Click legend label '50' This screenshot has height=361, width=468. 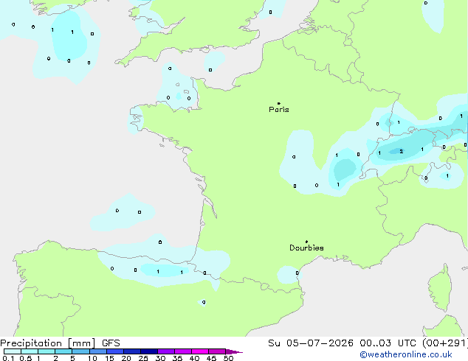pos(228,358)
